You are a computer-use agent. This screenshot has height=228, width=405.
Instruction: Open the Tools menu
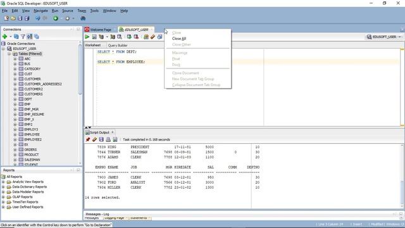[x=94, y=11]
